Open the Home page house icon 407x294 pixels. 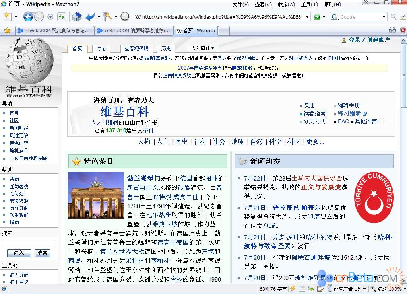pyautogui.click(x=77, y=17)
